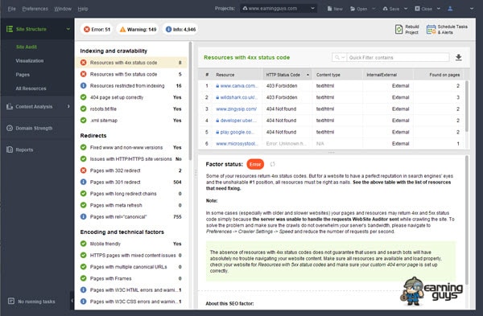The width and height of the screenshot is (483, 316).
Task: Click the Quick Filter input field
Action: click(398, 58)
